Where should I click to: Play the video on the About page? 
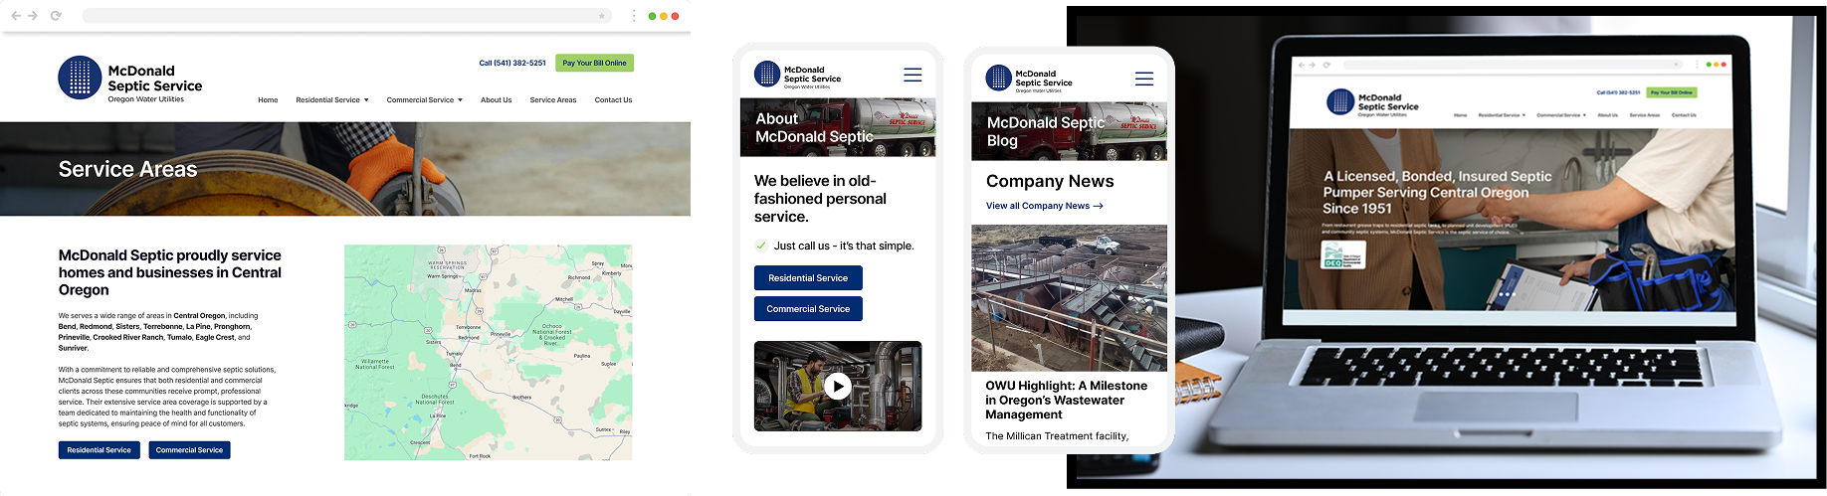pyautogui.click(x=838, y=386)
